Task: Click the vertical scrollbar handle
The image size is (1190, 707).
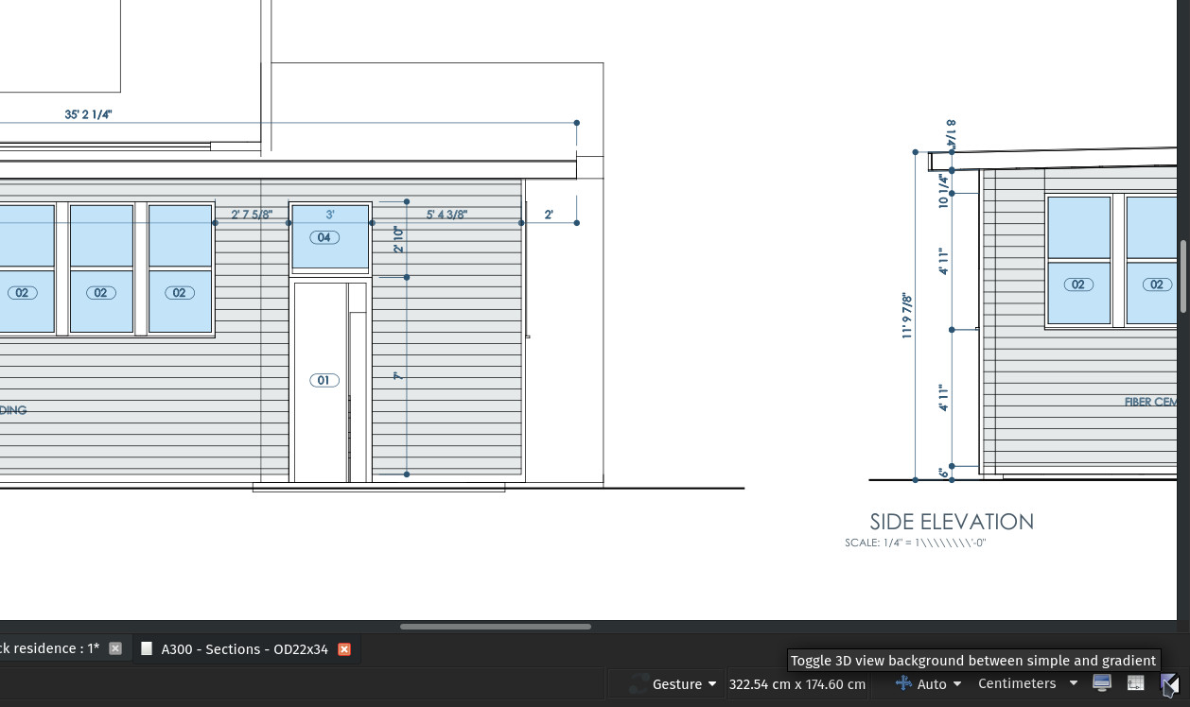Action: click(1182, 276)
